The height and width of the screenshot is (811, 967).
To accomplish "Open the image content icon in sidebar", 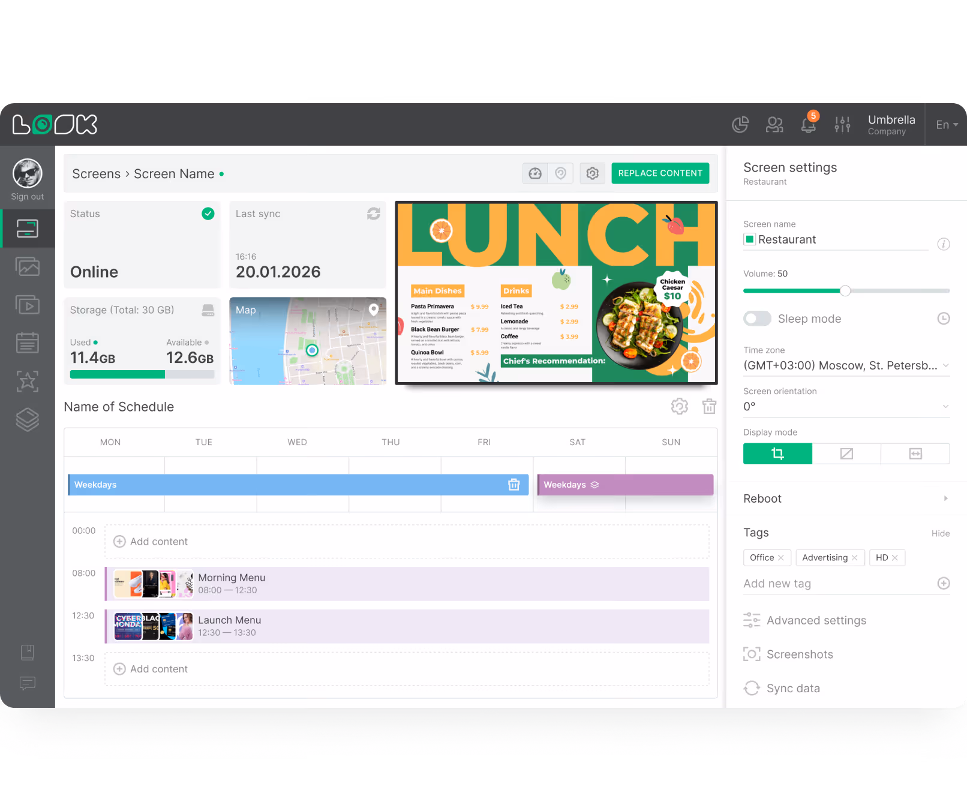I will [28, 266].
